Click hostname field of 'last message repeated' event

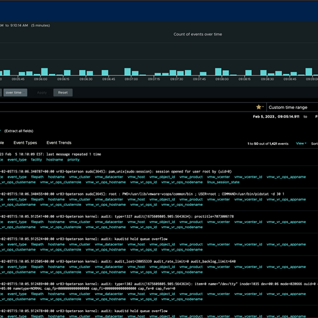pyautogui.click(x=54, y=159)
